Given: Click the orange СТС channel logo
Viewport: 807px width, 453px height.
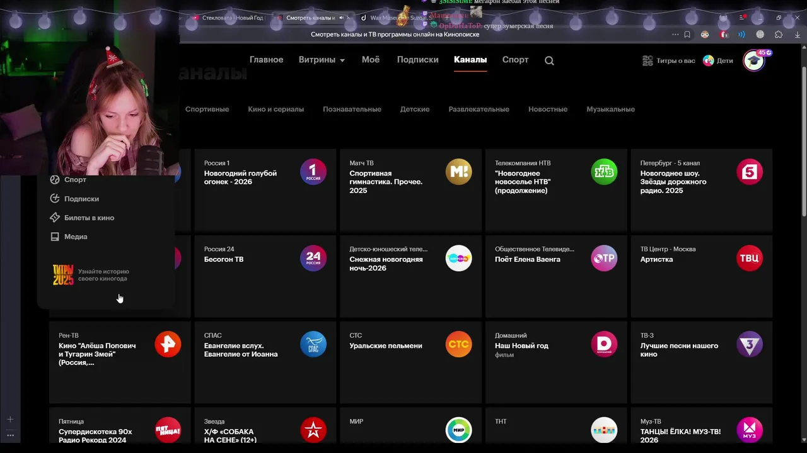Looking at the screenshot, I should (x=458, y=344).
